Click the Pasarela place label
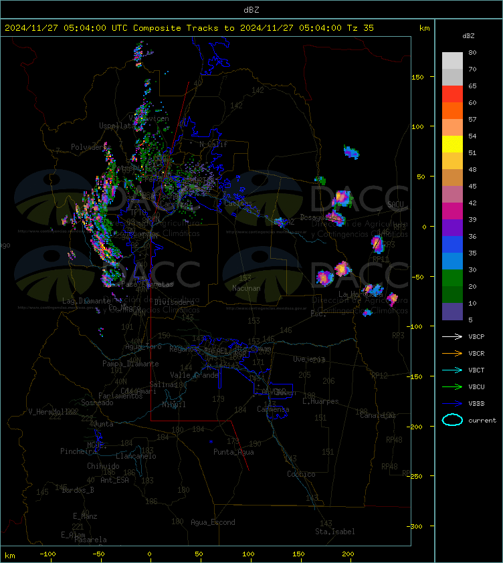Screen dimensions: 503x563 coord(90,540)
